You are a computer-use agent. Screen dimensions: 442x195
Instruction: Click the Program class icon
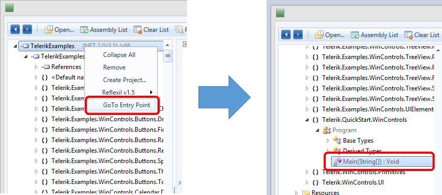click(x=326, y=130)
